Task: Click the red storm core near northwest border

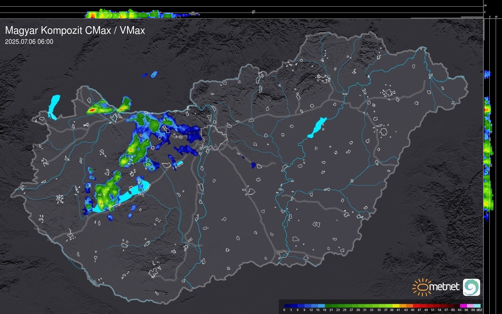Action: coord(92,110)
